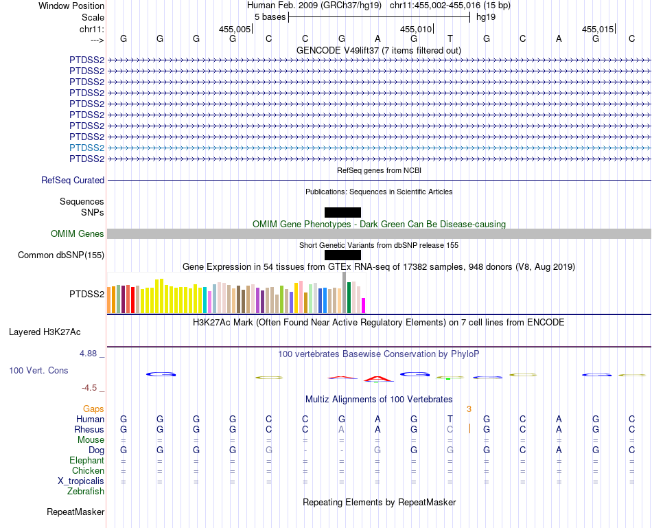This screenshot has height=528, width=652.
Task: Click the 455,015 ruler position
Action: pos(598,29)
